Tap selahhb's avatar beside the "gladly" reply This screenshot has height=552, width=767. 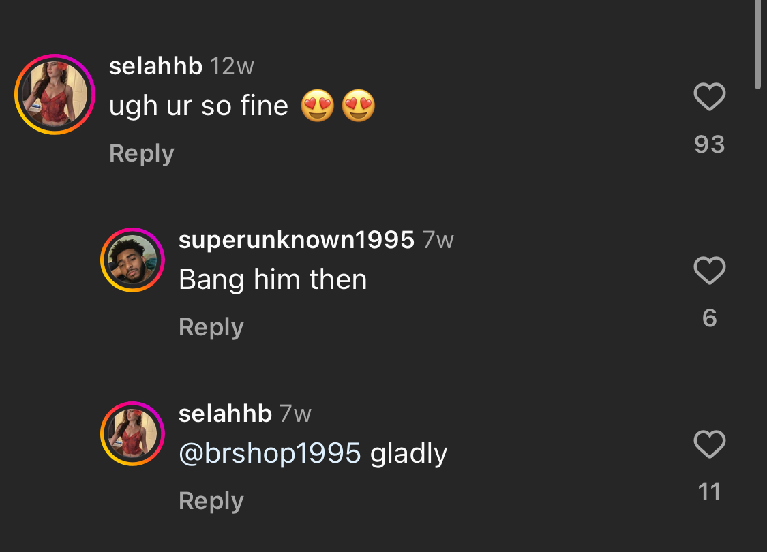tap(132, 434)
